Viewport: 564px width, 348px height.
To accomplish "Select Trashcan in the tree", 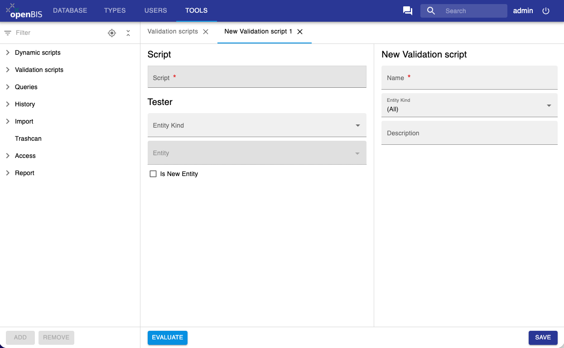I will (28, 138).
